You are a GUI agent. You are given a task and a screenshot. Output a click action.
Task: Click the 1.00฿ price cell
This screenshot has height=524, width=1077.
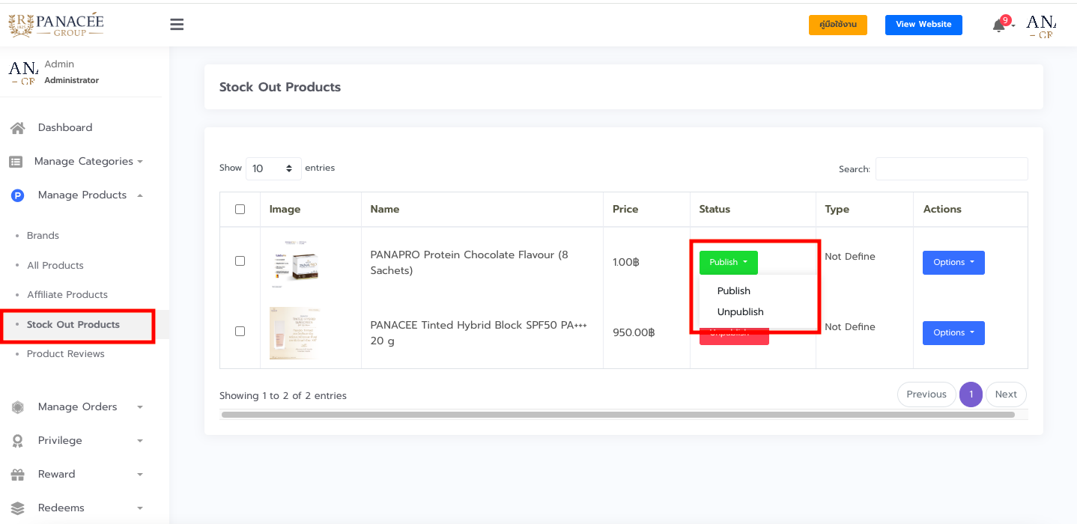coord(626,263)
